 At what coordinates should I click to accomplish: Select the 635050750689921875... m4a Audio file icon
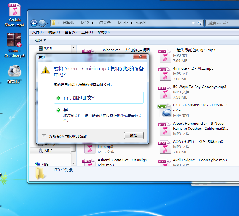point(165,110)
